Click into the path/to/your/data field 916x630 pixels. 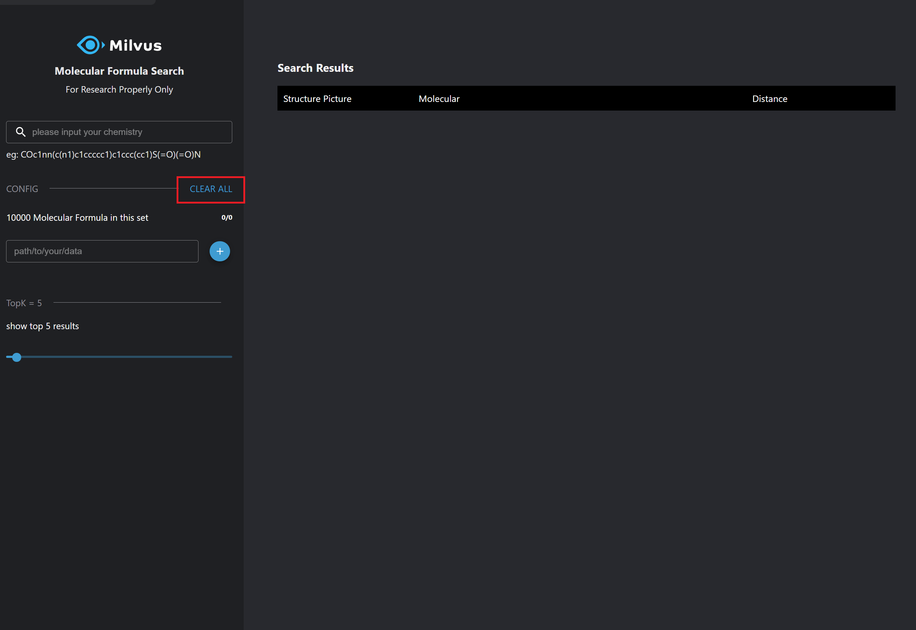(102, 251)
